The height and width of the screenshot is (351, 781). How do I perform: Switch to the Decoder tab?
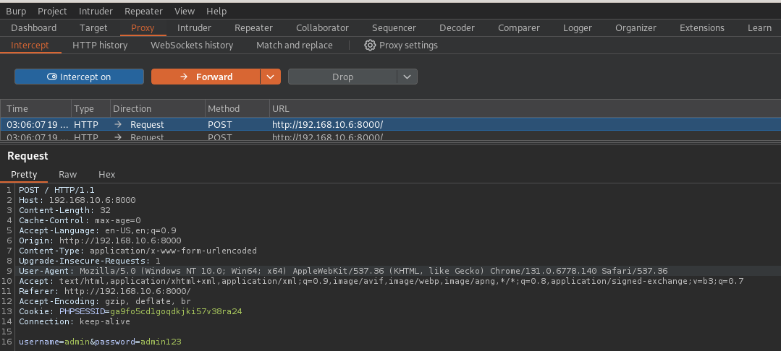point(457,28)
